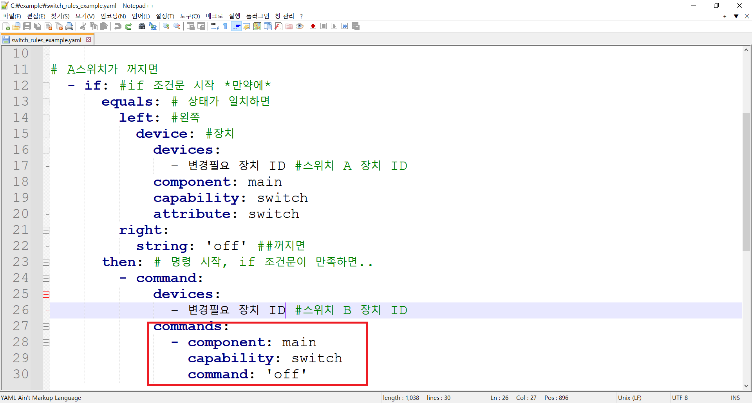Collapse the red fold marker at line 25
The height and width of the screenshot is (403, 752).
[x=46, y=294]
